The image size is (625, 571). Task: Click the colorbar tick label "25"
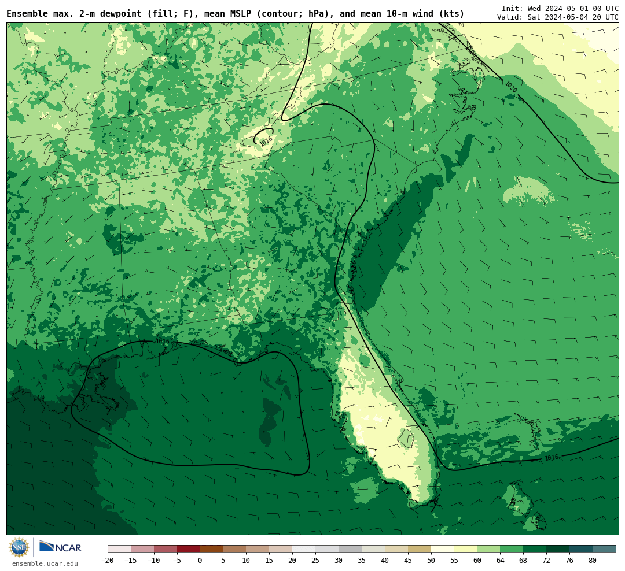click(316, 560)
